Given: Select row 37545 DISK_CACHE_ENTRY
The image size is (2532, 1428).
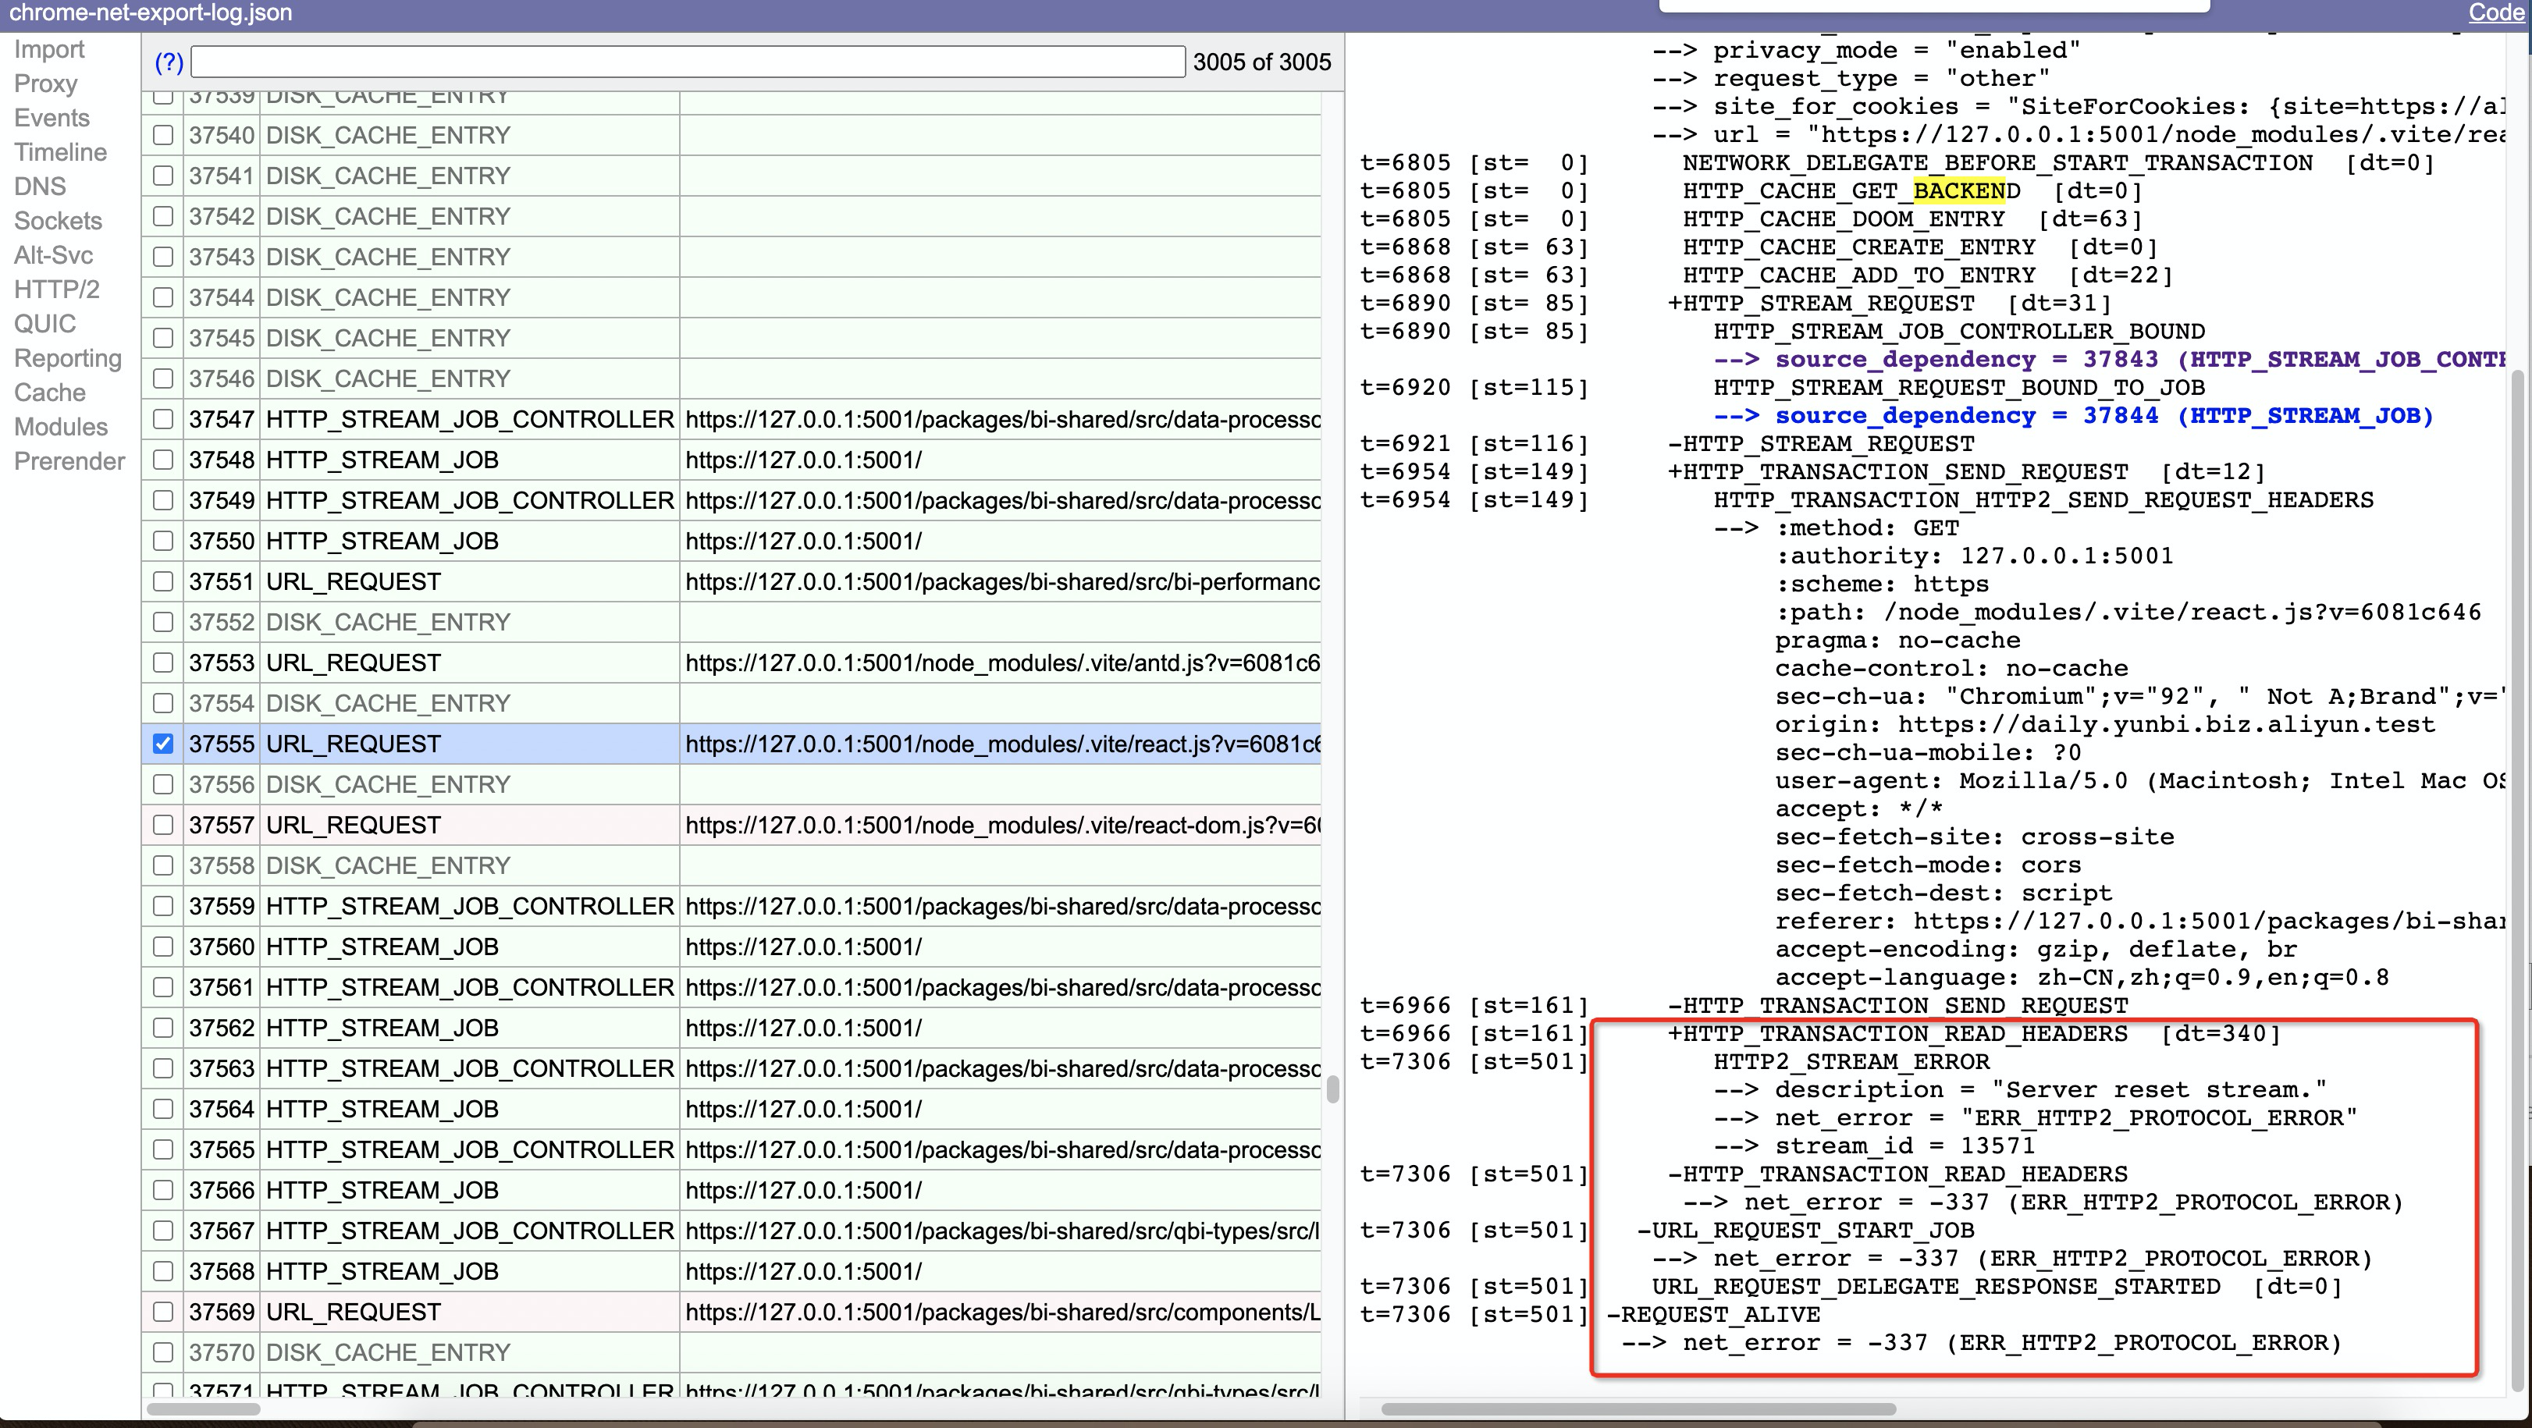Looking at the screenshot, I should (731, 338).
